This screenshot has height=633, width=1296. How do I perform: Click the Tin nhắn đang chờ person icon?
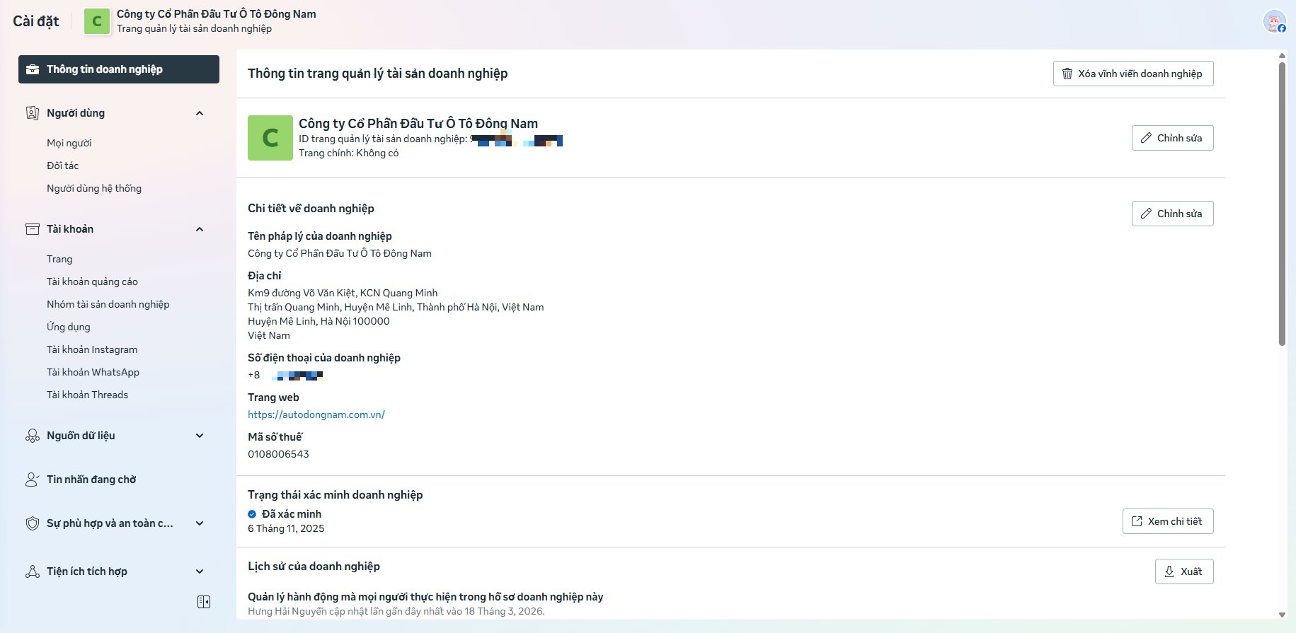point(33,480)
